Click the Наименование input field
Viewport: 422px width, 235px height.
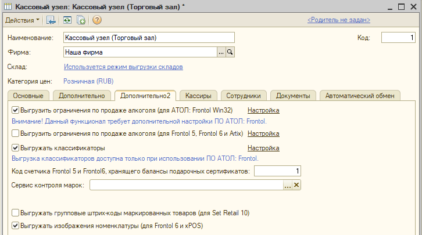(148, 38)
